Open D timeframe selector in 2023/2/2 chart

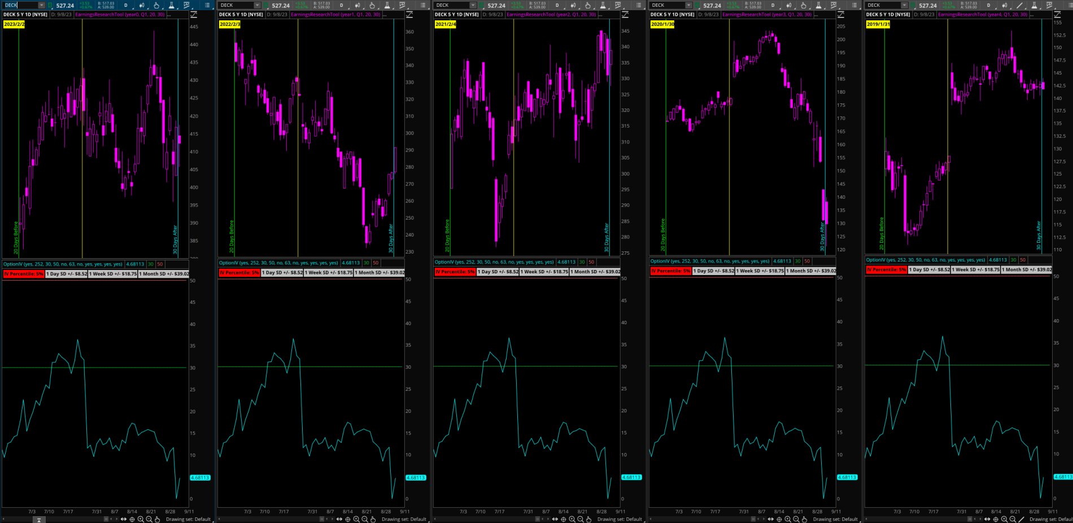coord(126,5)
